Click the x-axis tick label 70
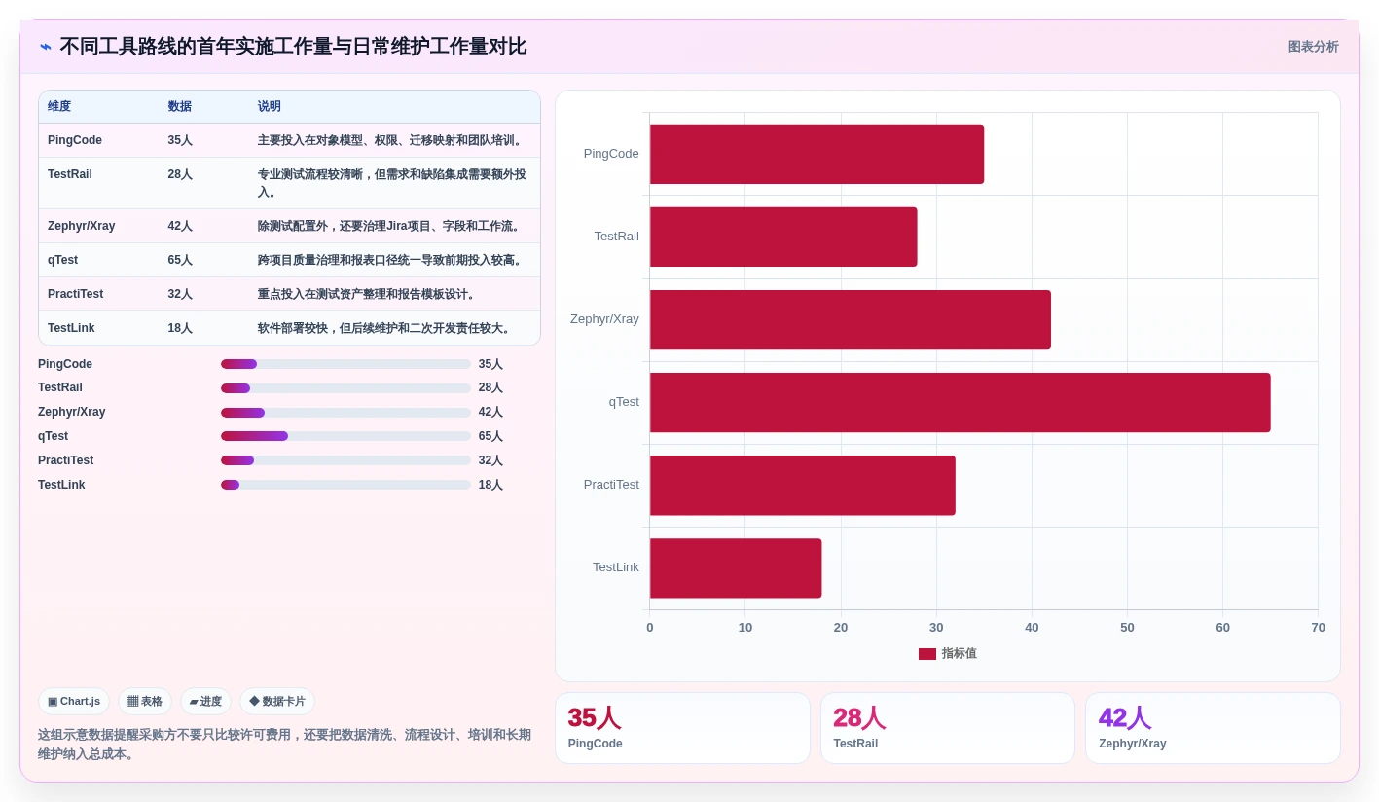Image resolution: width=1379 pixels, height=802 pixels. pyautogui.click(x=1318, y=628)
